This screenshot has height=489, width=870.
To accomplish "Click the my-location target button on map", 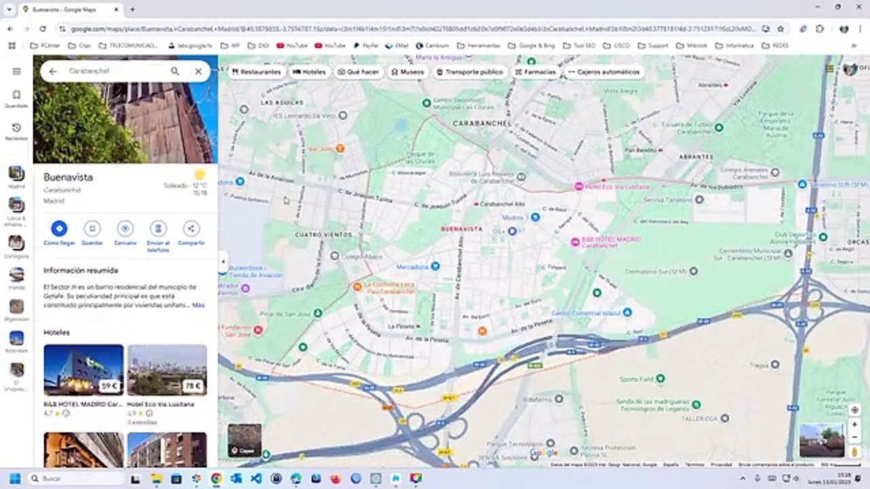I will [x=854, y=410].
